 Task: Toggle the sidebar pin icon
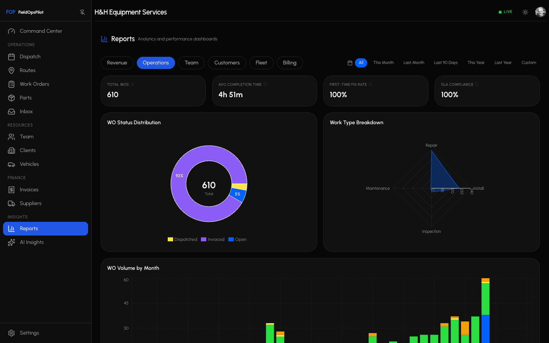(x=82, y=11)
